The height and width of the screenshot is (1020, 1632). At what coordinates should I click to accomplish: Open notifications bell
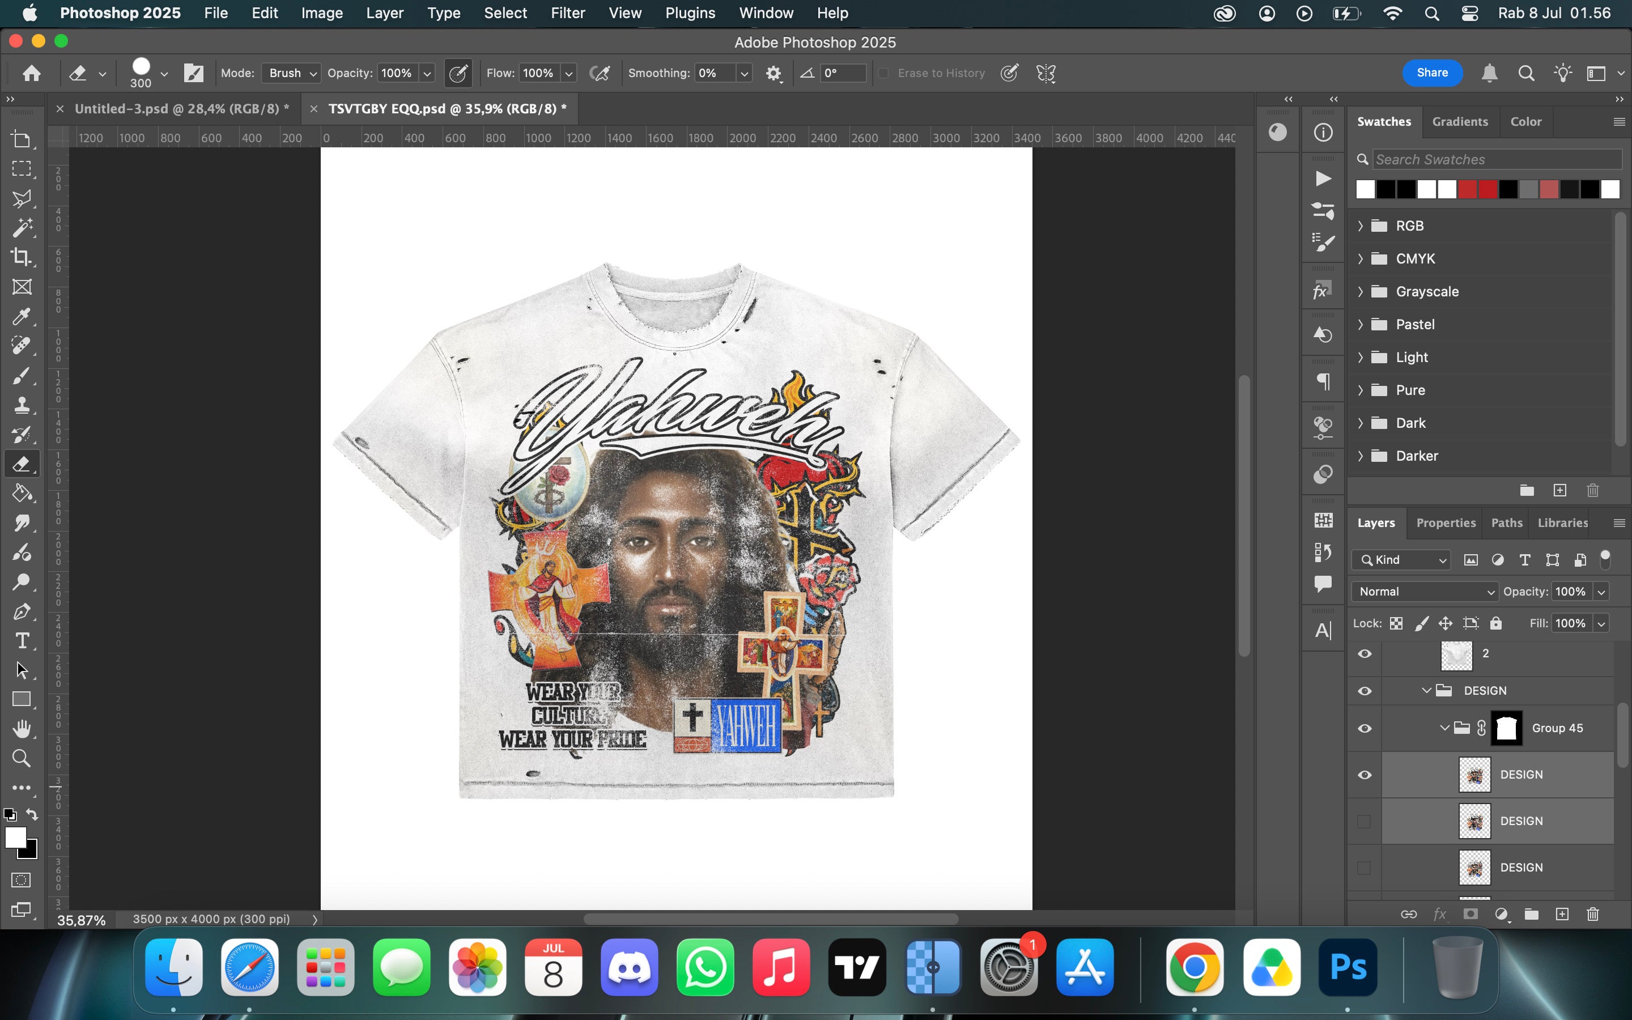[1489, 73]
